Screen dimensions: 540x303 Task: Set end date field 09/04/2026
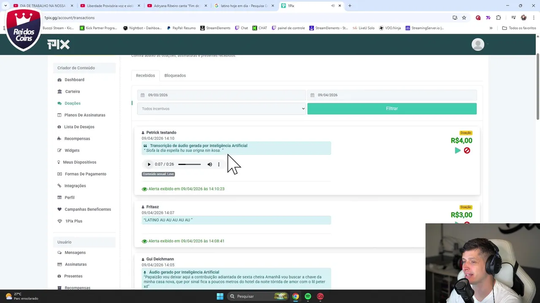pyautogui.click(x=392, y=95)
